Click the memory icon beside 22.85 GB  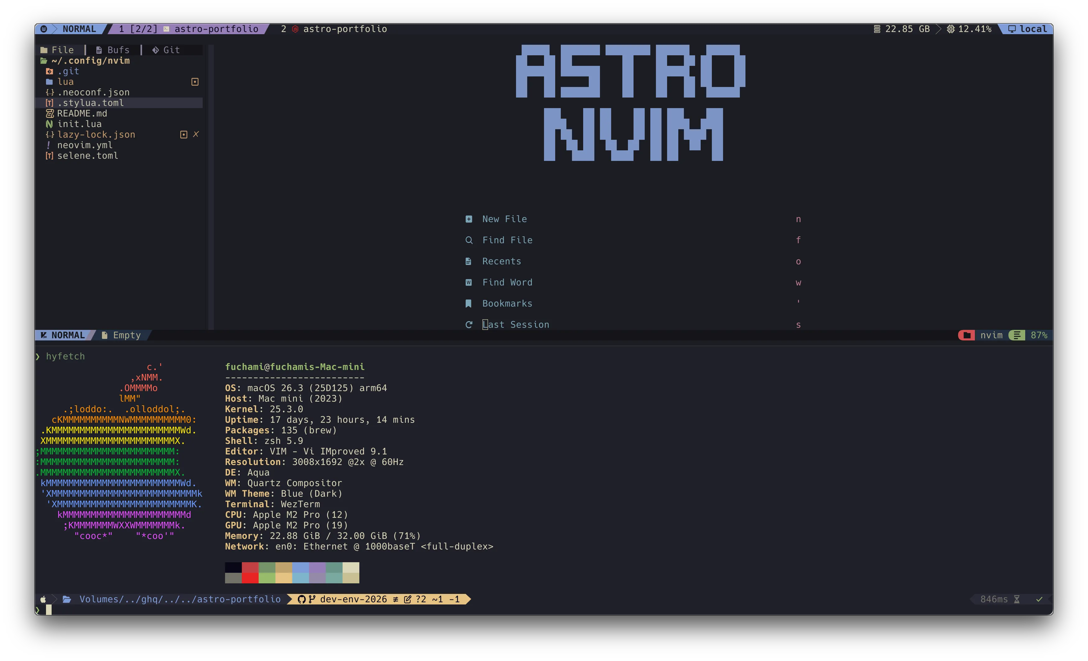click(877, 29)
